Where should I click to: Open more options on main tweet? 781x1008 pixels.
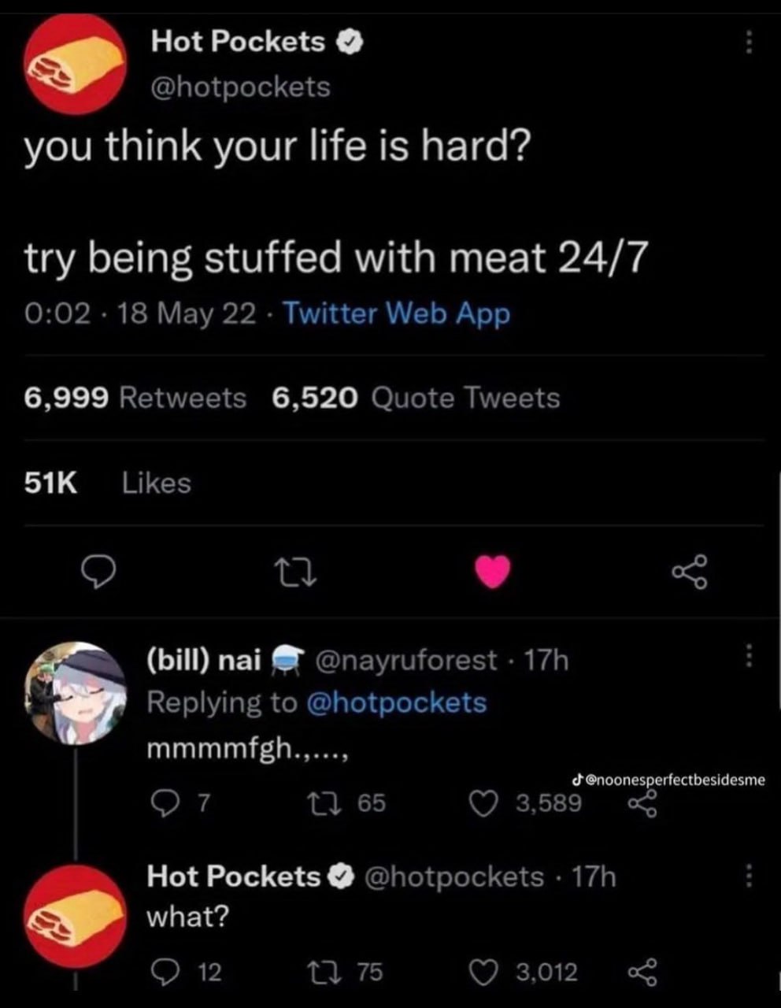[749, 42]
